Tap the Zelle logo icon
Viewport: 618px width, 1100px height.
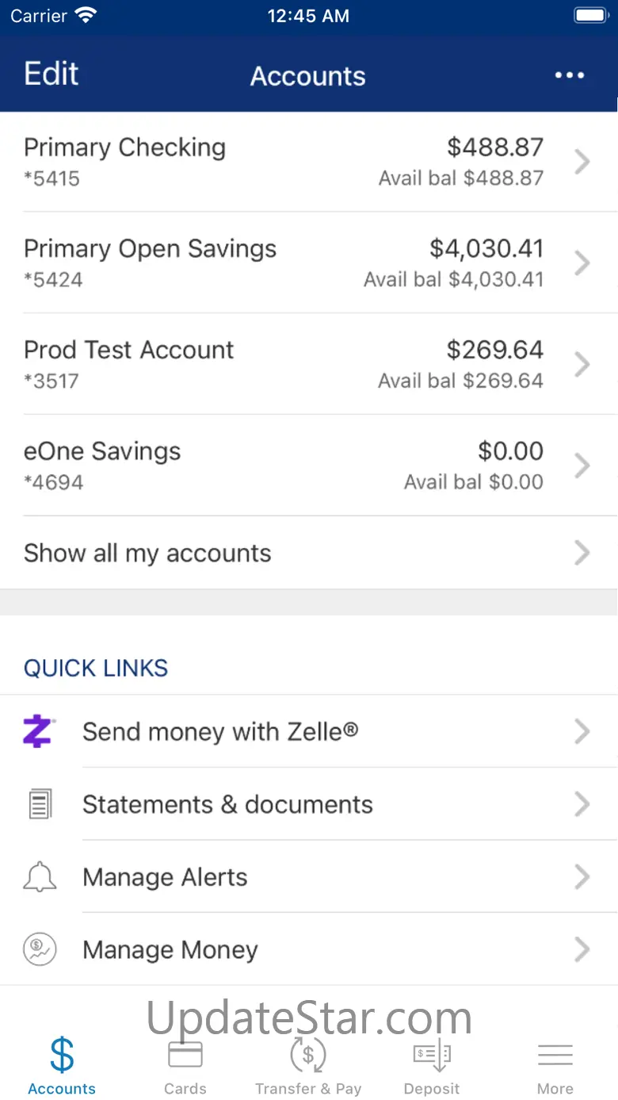38,731
